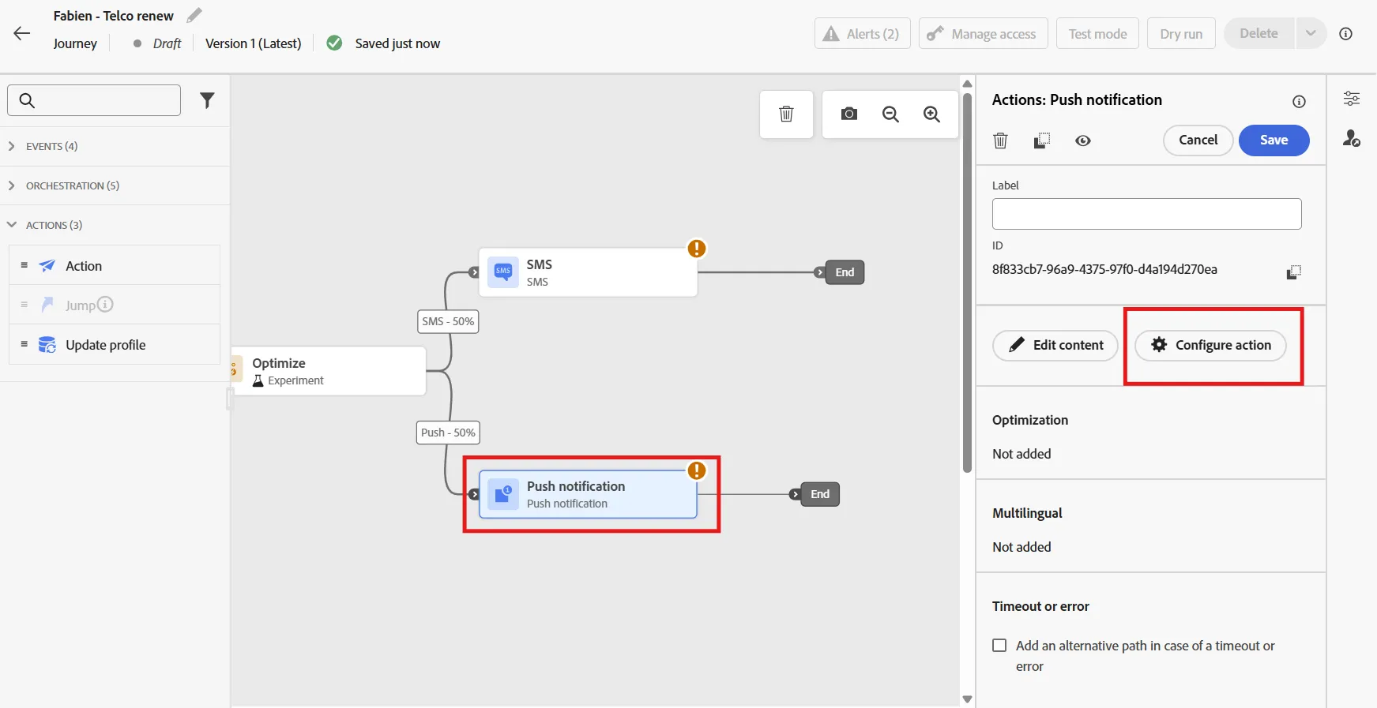
Task: Go back using the left arrow
Action: click(21, 33)
